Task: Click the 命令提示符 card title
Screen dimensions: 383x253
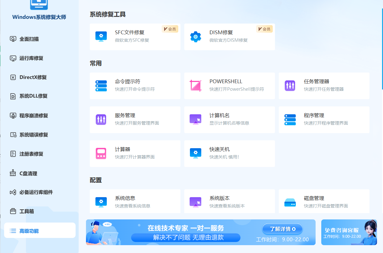Action: pyautogui.click(x=128, y=81)
